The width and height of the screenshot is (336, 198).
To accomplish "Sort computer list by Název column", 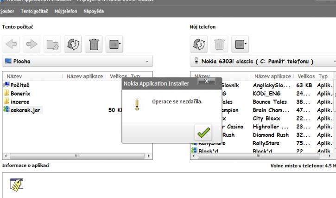I will [x=14, y=76].
